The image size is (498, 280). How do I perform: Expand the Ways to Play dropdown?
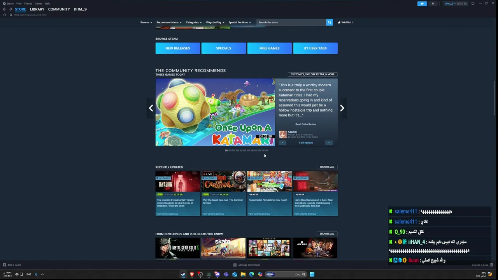pyautogui.click(x=215, y=22)
